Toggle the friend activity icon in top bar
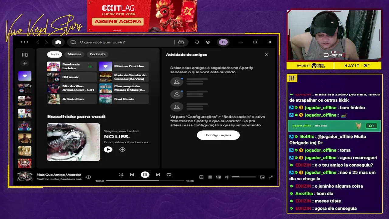Image resolution: width=389 pixels, height=219 pixels. 208,42
